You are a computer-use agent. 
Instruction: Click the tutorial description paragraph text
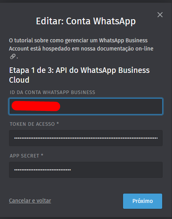pyautogui.click(x=81, y=49)
